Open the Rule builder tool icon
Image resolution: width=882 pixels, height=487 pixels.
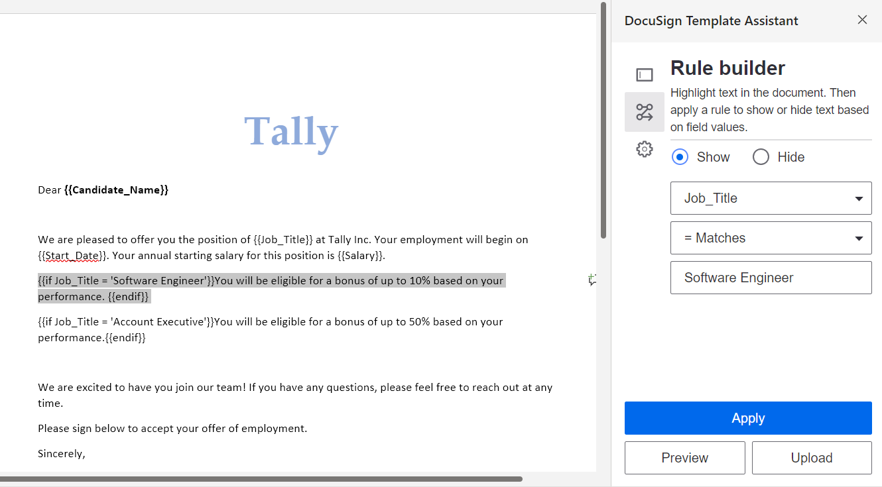coord(644,112)
